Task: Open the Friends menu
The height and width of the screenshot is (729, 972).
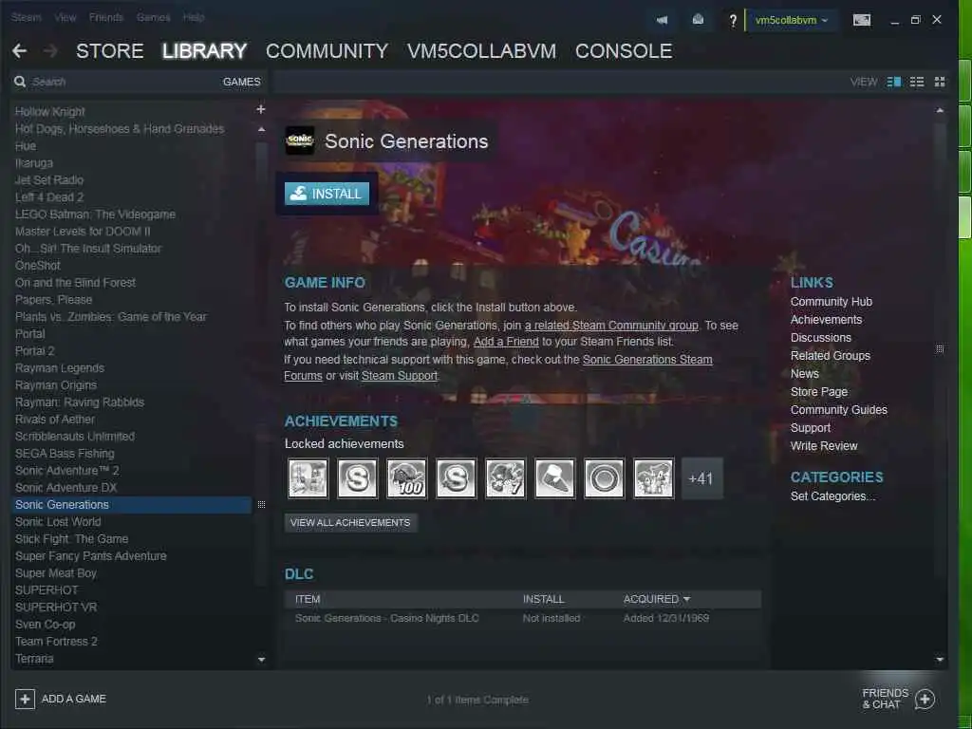Action: [x=106, y=17]
